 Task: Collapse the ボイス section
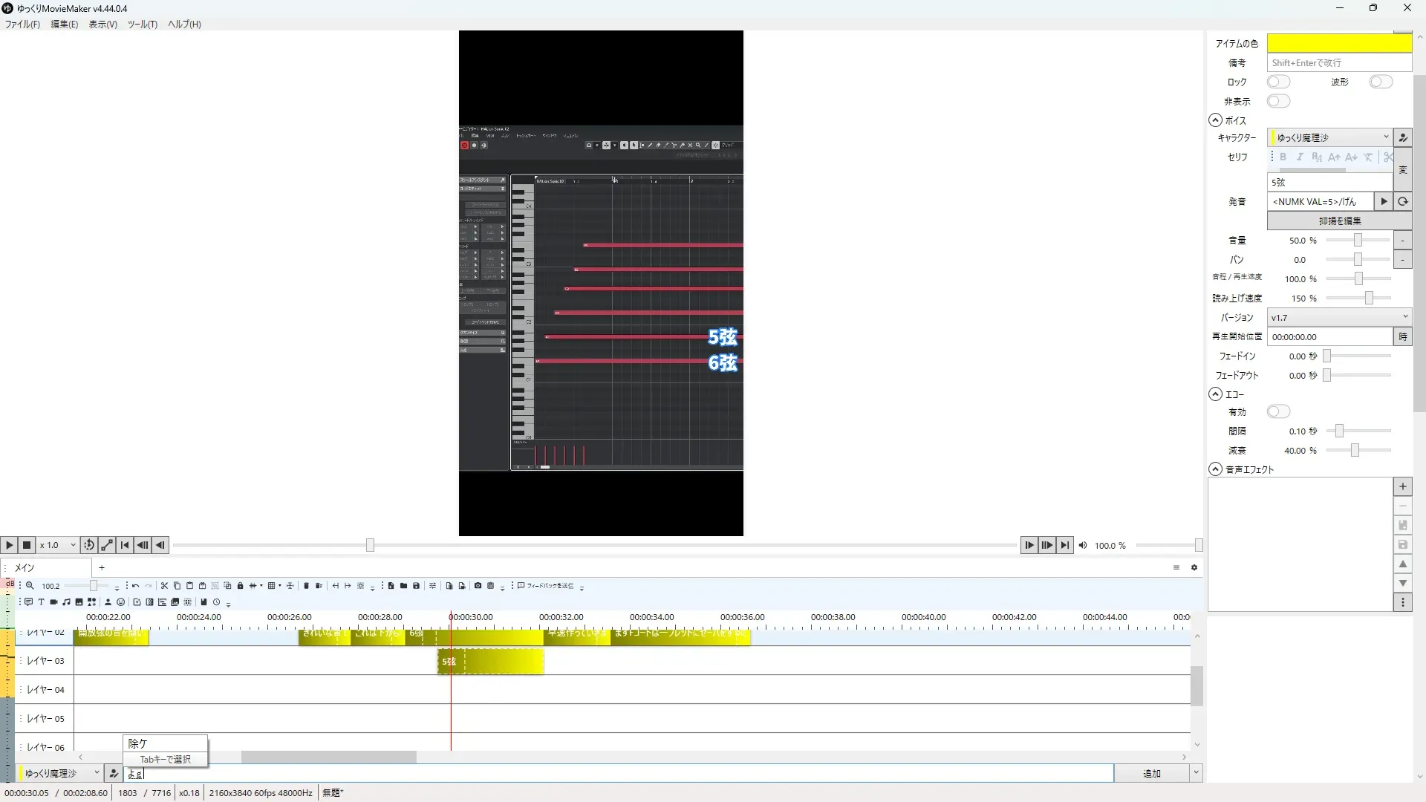point(1215,120)
